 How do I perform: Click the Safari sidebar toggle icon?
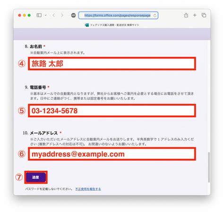[39, 15]
